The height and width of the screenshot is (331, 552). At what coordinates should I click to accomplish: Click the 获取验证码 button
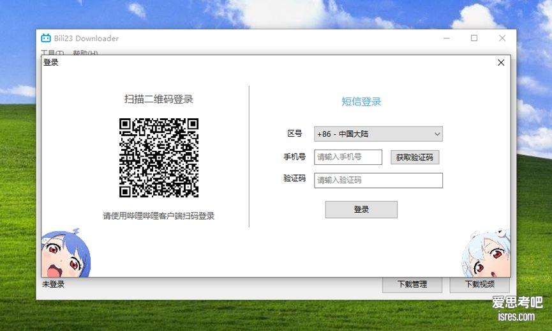(415, 157)
